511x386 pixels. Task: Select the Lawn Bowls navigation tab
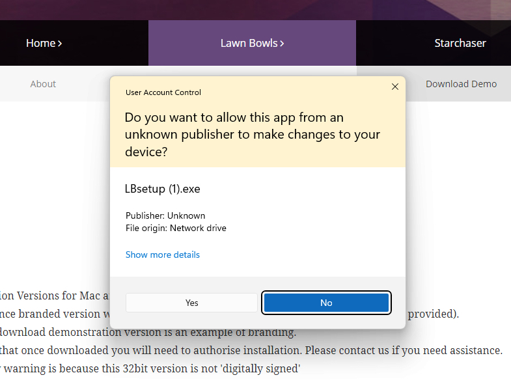(x=252, y=43)
